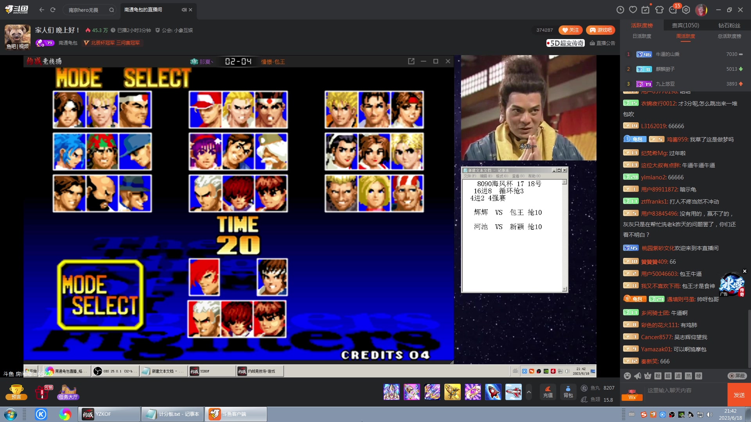Image resolution: width=751 pixels, height=422 pixels.
Task: Switch to 贵宾(1050) tab
Action: coord(685,25)
